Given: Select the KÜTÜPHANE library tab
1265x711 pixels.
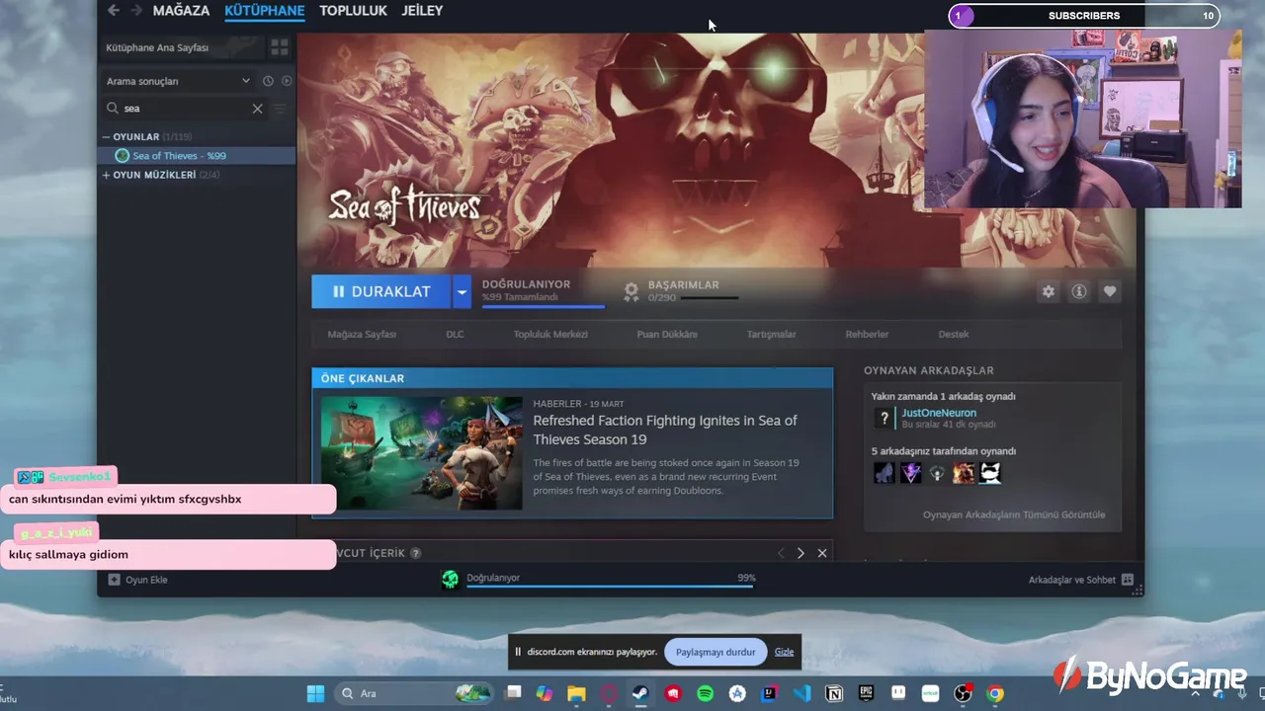Looking at the screenshot, I should point(264,11).
